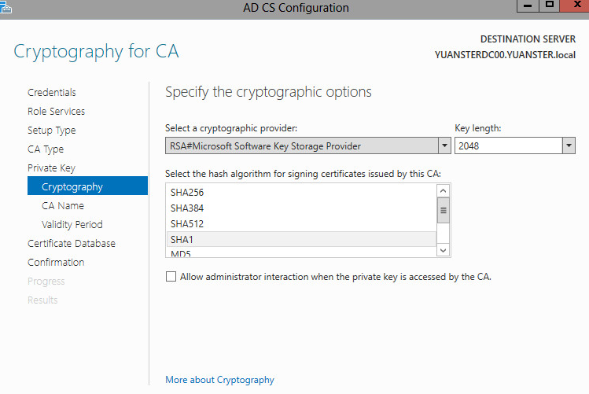
Task: Click the hash list scroll down arrow
Action: pyautogui.click(x=444, y=250)
